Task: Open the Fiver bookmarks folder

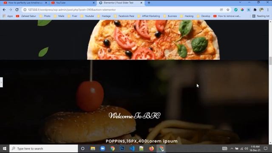Action: click(x=73, y=16)
